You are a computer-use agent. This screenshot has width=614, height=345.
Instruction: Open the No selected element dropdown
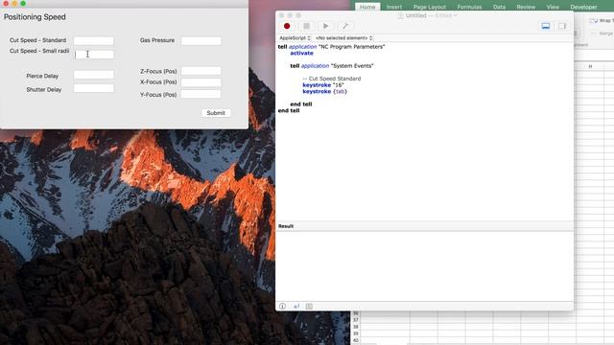point(343,38)
